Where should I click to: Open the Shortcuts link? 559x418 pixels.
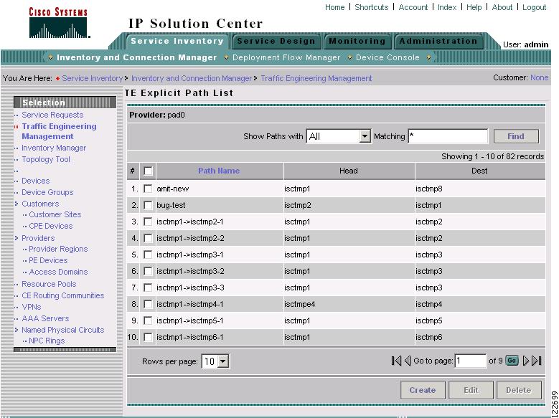pyautogui.click(x=372, y=7)
